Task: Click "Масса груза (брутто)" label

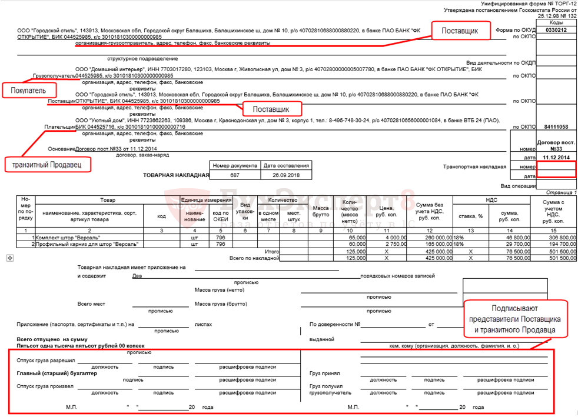Action: pyautogui.click(x=221, y=304)
